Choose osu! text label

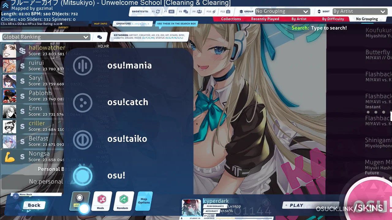click(x=116, y=175)
